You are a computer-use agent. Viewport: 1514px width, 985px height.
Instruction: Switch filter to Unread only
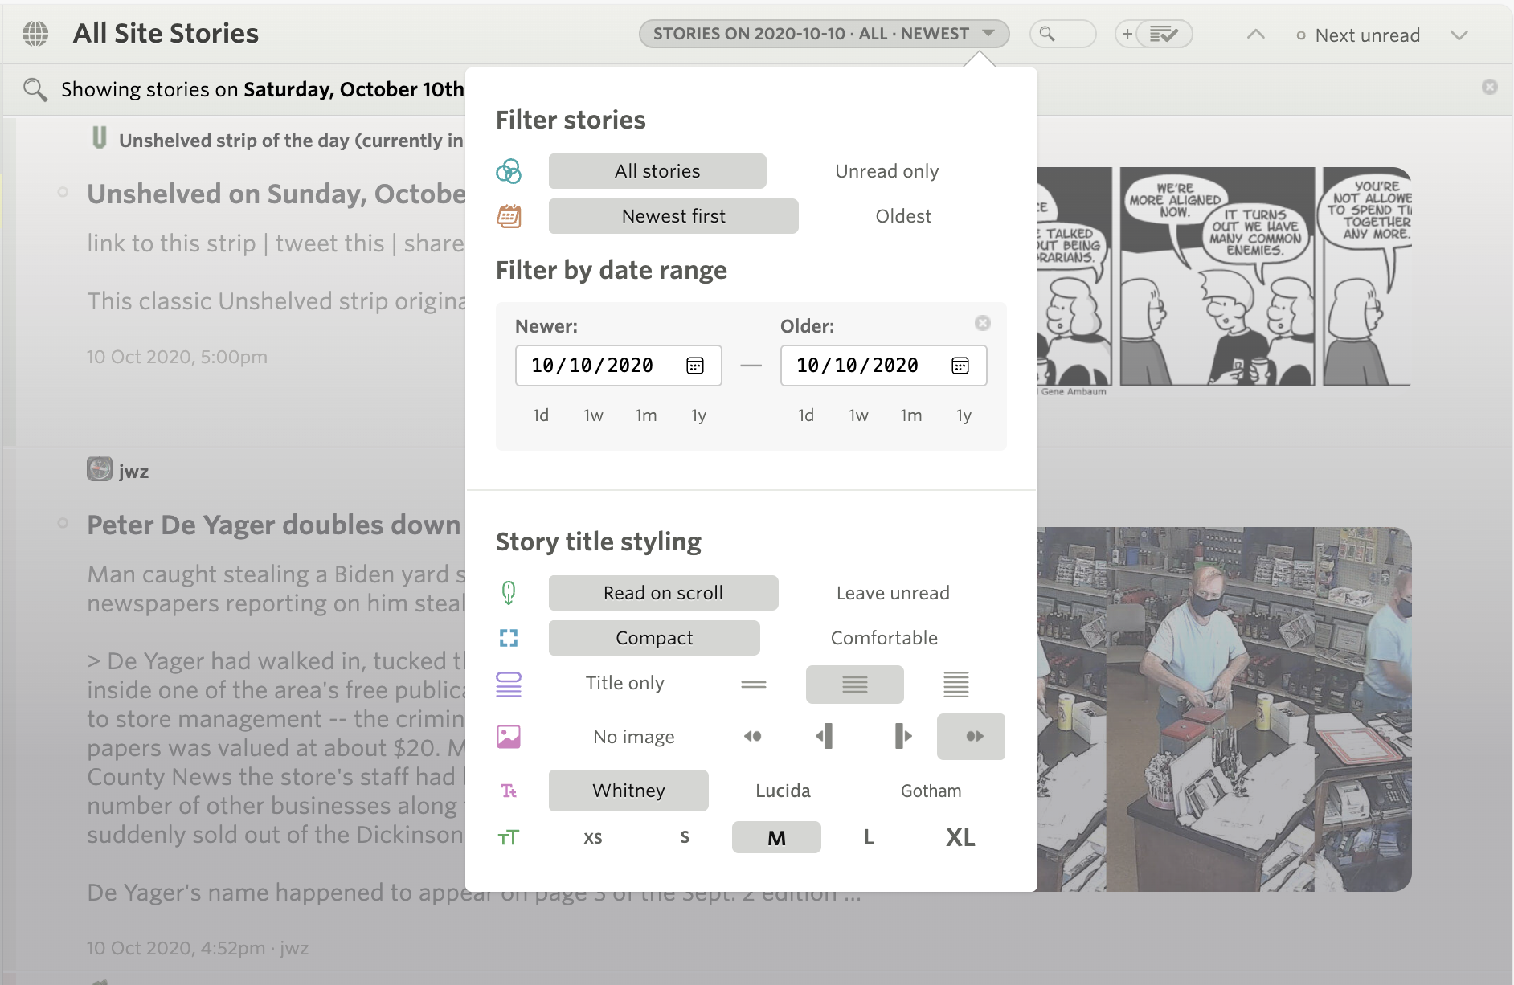(886, 171)
